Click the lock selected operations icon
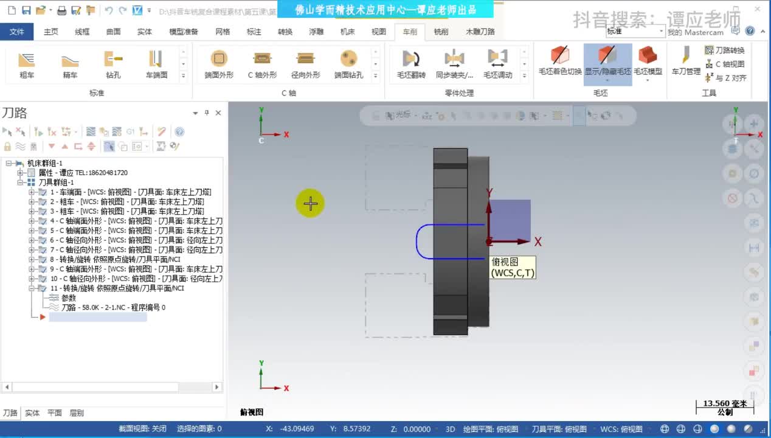 (7, 146)
